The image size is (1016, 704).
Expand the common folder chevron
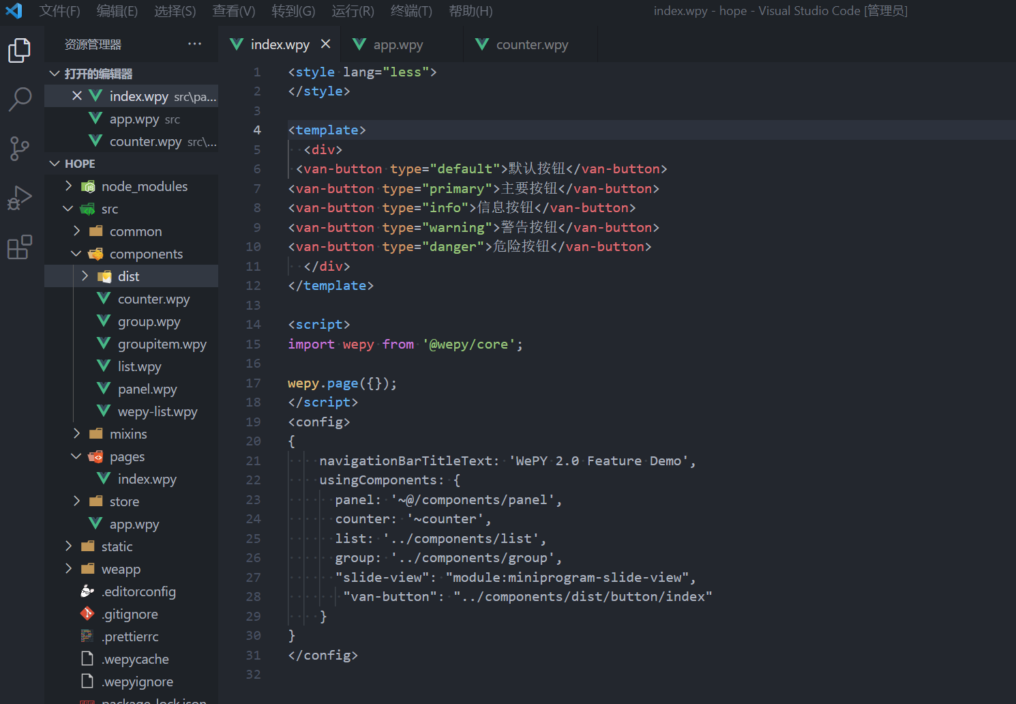click(x=76, y=231)
